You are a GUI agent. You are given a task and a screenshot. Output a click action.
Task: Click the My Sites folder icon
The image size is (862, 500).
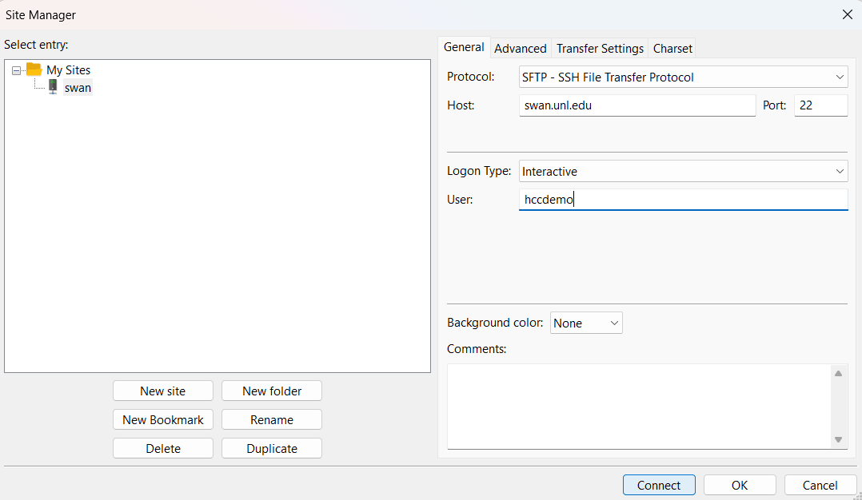tap(35, 69)
